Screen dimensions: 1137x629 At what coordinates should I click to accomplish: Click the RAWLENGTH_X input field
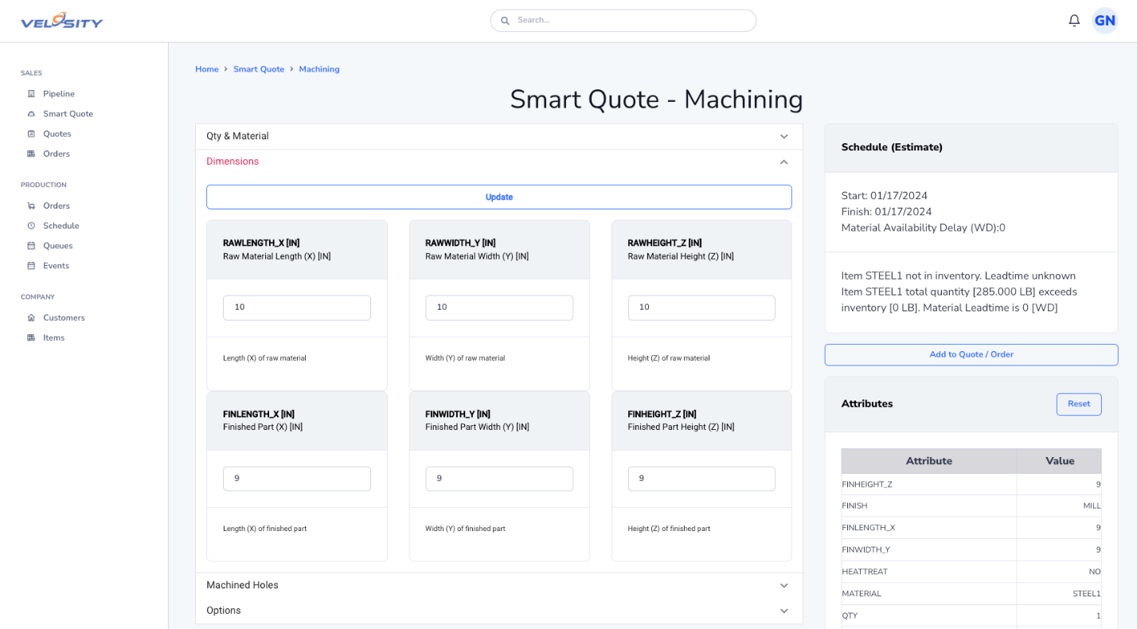pos(297,307)
